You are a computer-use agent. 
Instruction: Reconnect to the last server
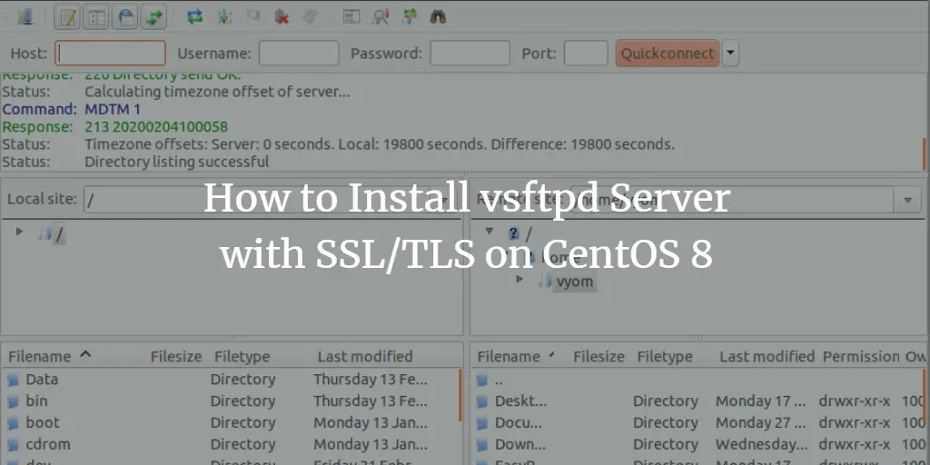(x=311, y=17)
